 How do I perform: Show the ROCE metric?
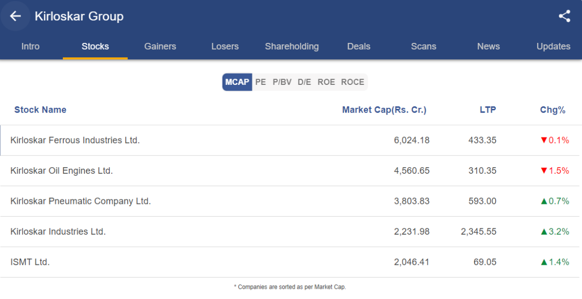pyautogui.click(x=353, y=82)
